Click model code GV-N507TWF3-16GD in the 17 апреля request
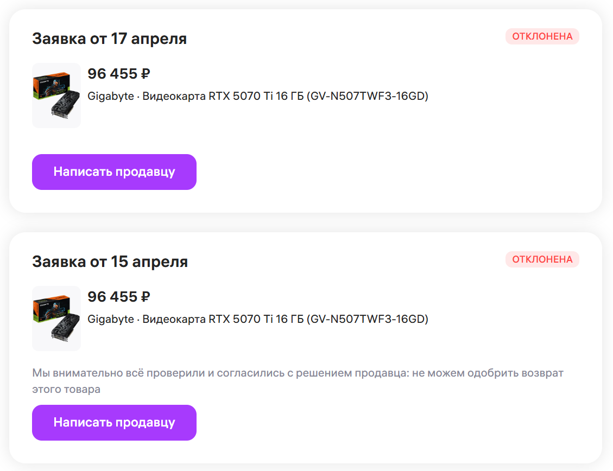613x471 pixels. (x=368, y=96)
